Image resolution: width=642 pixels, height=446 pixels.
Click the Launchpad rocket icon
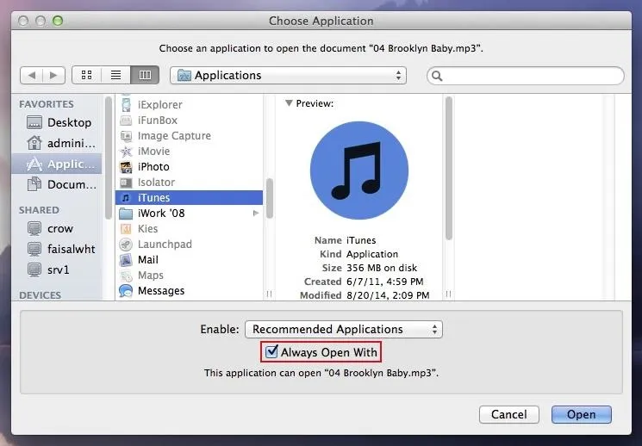[126, 245]
